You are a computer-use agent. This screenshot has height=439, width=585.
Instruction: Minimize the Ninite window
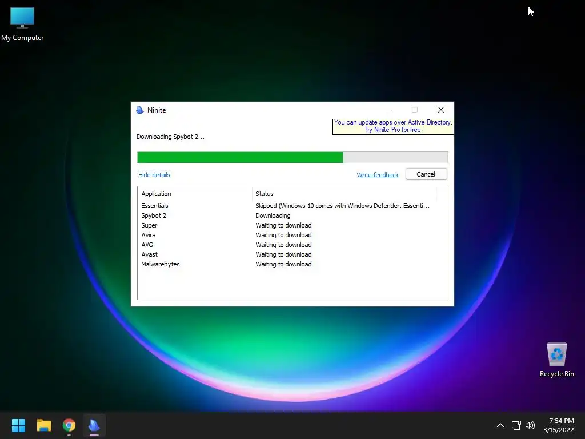(389, 110)
